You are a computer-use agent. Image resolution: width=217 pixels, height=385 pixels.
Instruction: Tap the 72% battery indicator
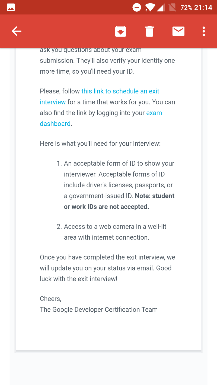[186, 8]
